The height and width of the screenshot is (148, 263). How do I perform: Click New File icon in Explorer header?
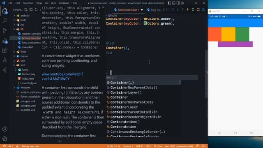click(26, 10)
